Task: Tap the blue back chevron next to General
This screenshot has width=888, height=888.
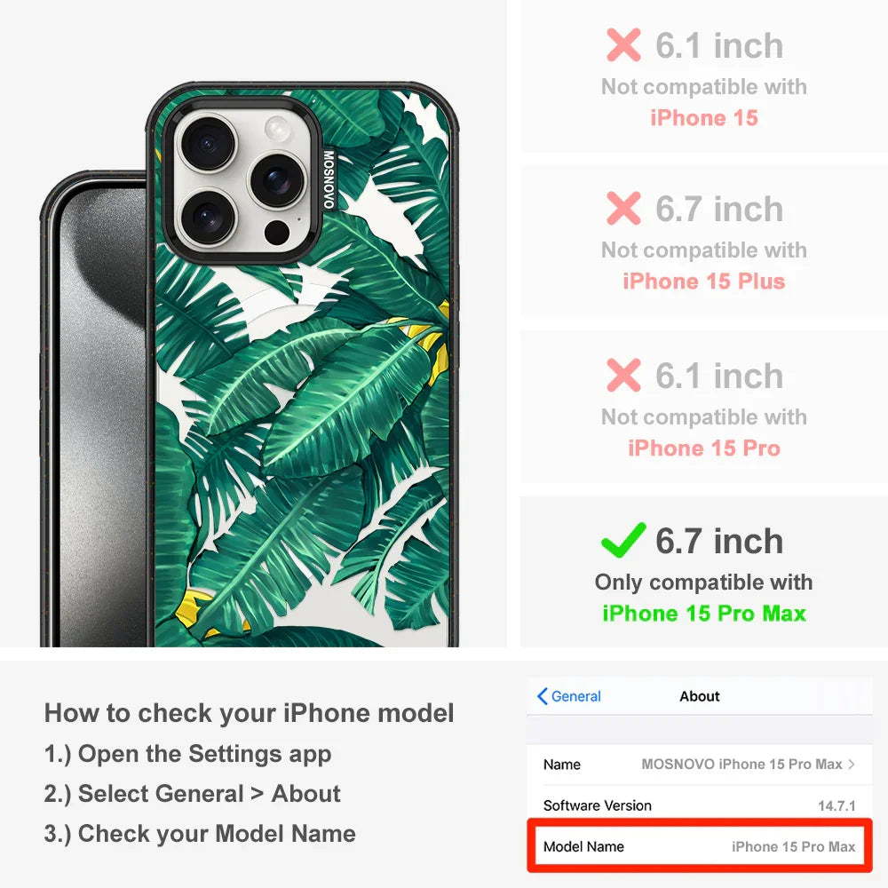Action: pyautogui.click(x=542, y=696)
